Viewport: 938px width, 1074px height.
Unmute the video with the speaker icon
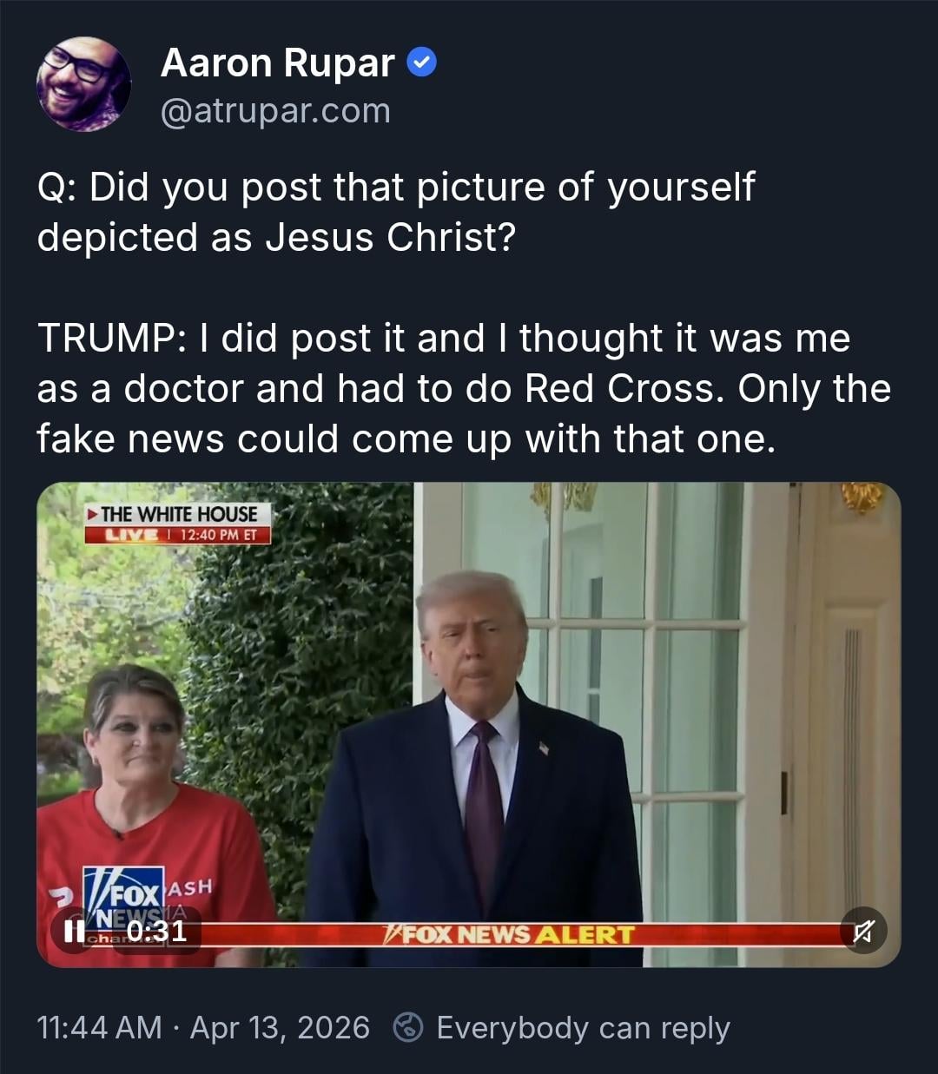(862, 931)
